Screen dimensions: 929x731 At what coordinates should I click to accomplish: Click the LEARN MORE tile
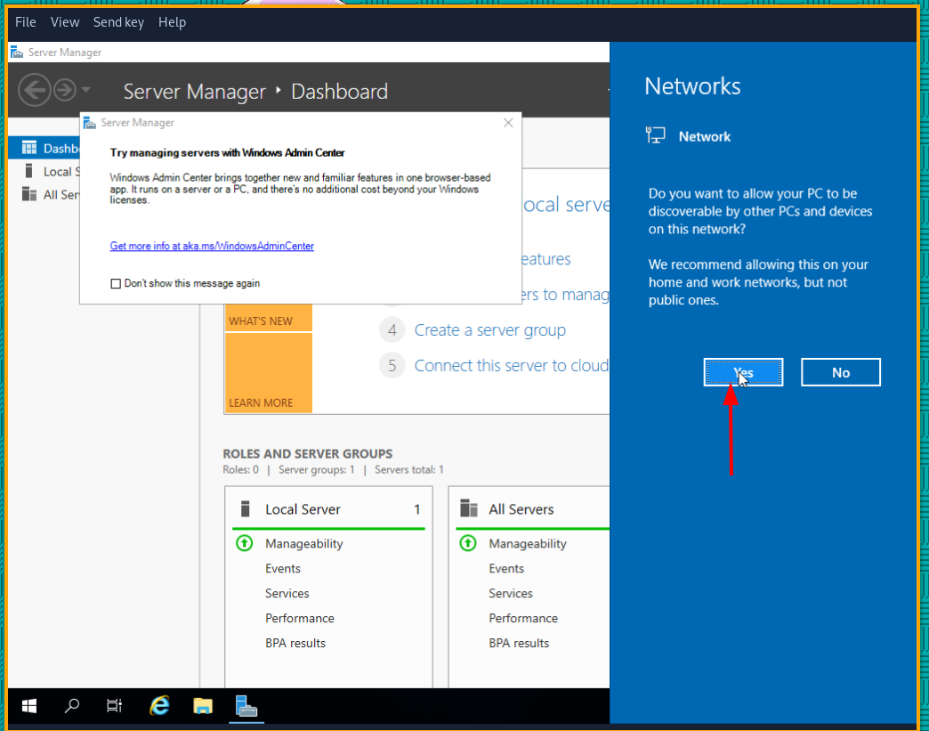pyautogui.click(x=269, y=373)
